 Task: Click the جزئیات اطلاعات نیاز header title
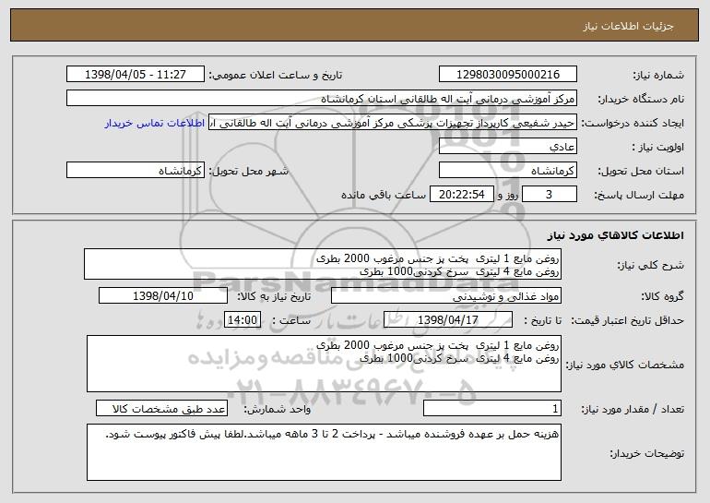click(628, 26)
